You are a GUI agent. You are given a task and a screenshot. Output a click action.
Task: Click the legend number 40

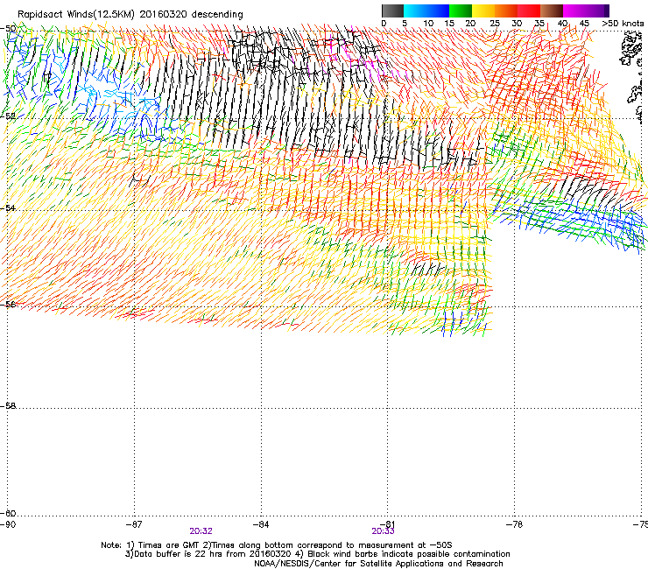tap(562, 24)
